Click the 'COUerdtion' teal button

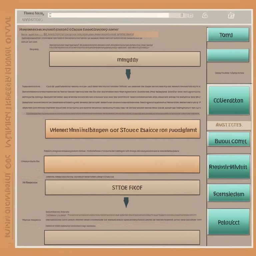tap(229, 100)
